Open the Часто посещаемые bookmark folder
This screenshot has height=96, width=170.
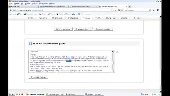[x=85, y=14]
